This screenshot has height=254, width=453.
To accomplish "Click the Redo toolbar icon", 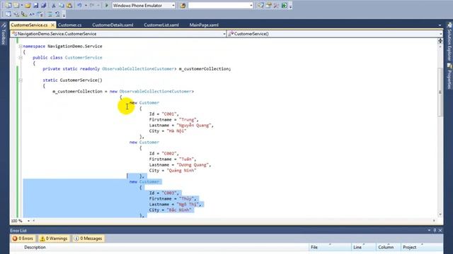I will point(92,6).
